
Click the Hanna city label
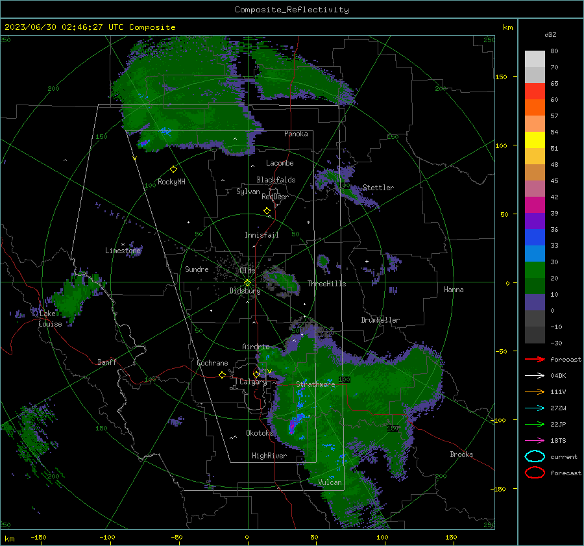(x=454, y=290)
